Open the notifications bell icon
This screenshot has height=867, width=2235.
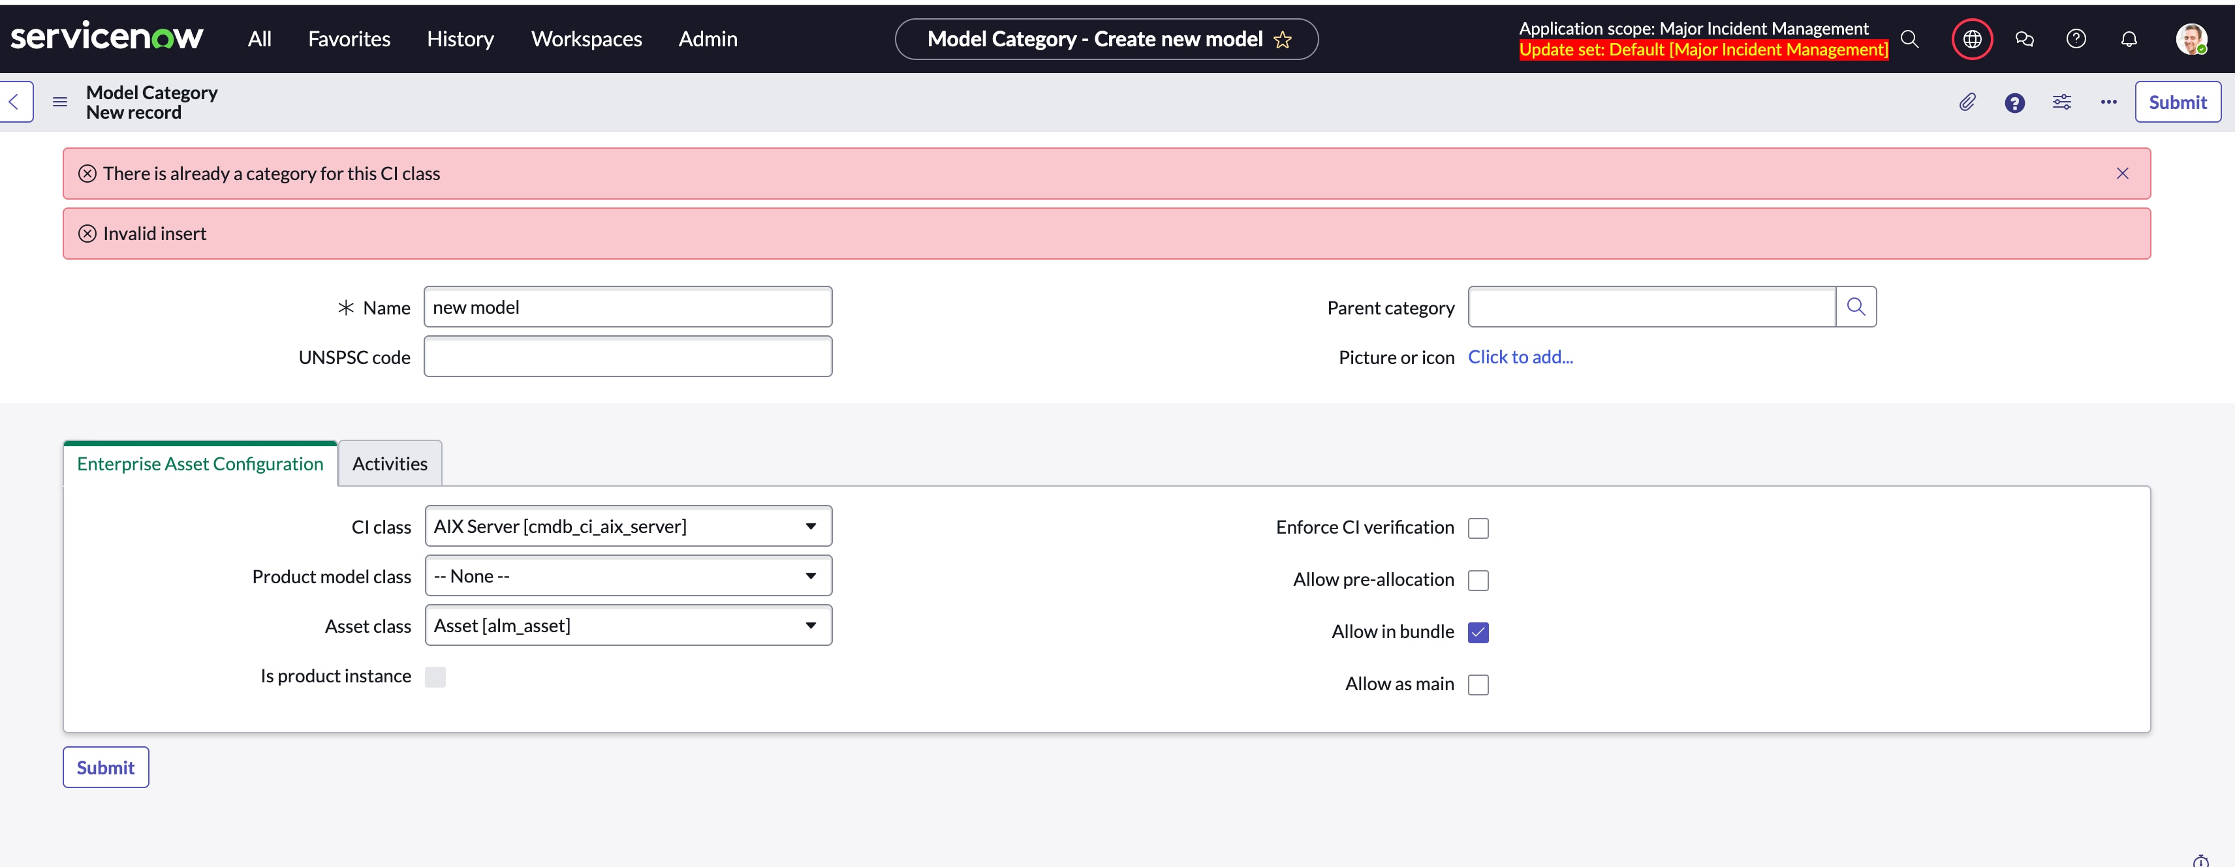(2129, 39)
